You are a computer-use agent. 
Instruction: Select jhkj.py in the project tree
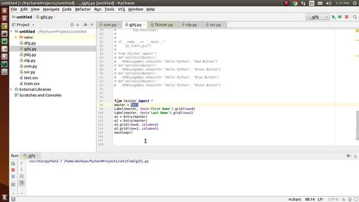click(x=30, y=55)
